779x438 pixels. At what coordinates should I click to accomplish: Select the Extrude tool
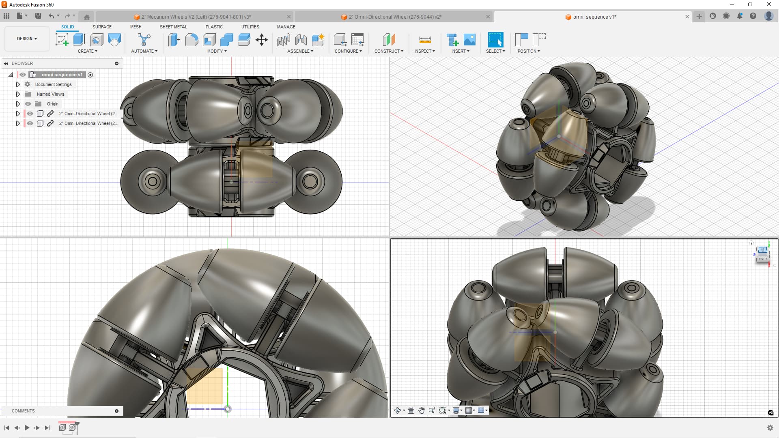click(x=79, y=40)
